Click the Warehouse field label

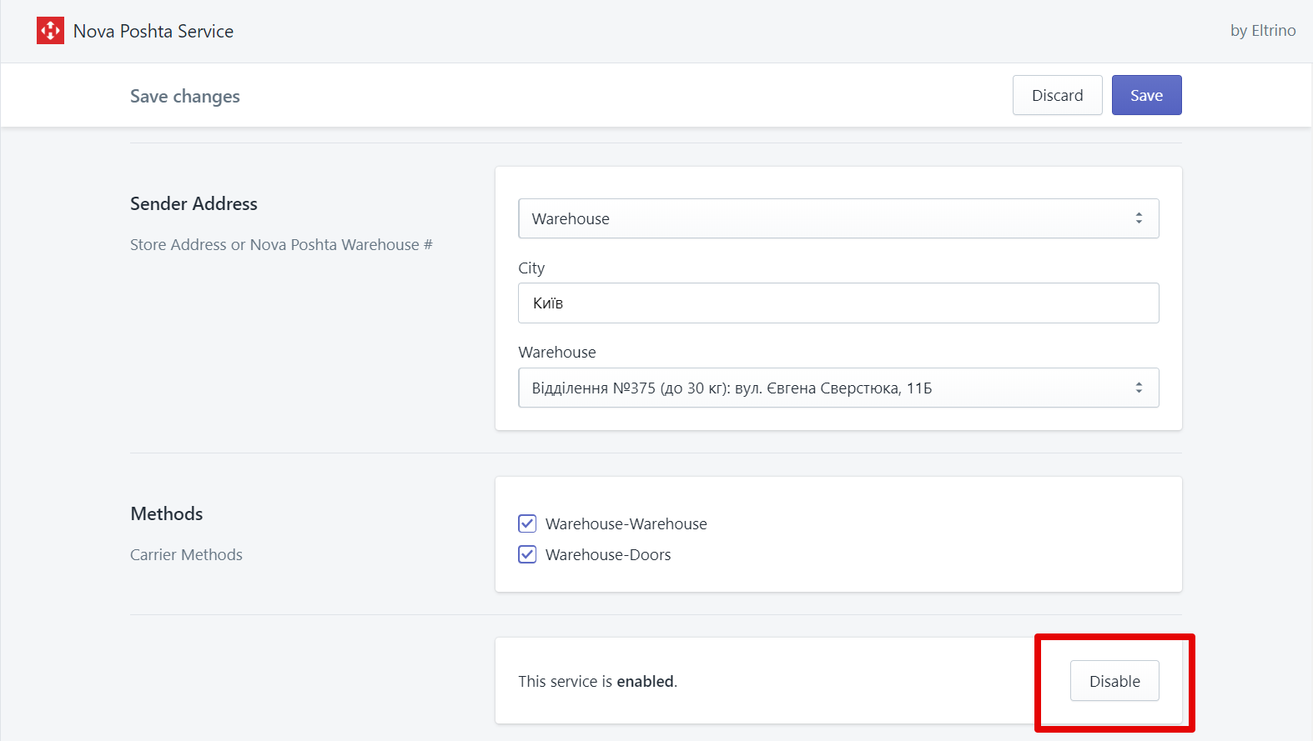[x=557, y=352]
